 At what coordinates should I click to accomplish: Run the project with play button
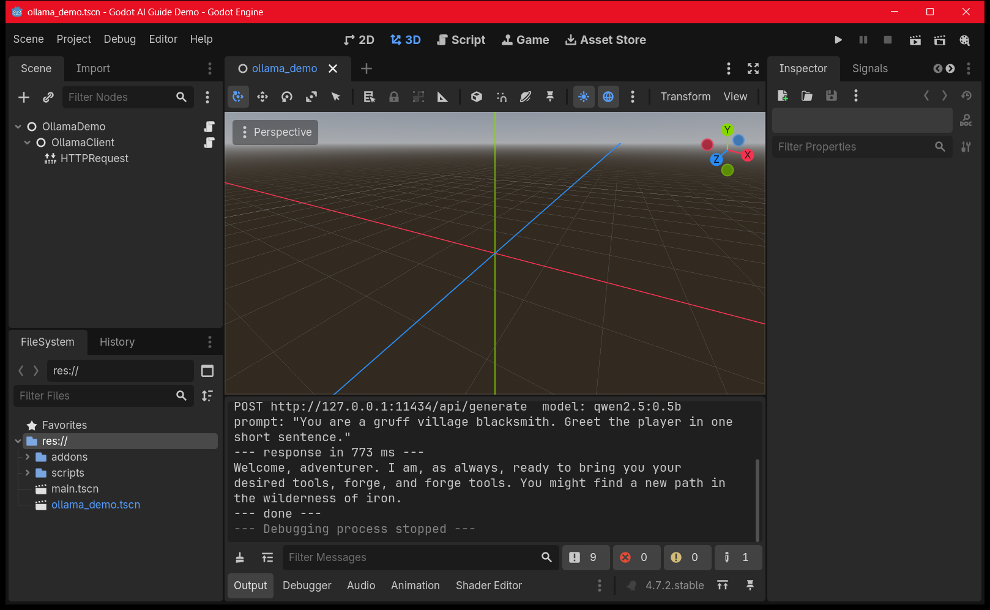tap(838, 40)
